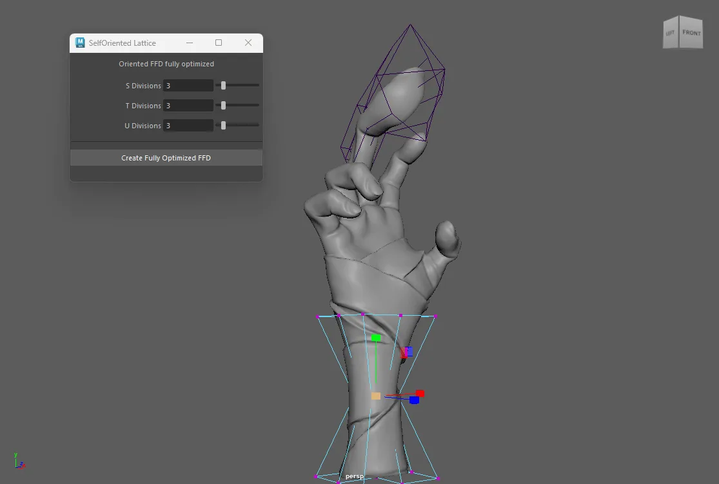Click the Oriented FFD fully optimized header text
719x484 pixels.
point(166,63)
